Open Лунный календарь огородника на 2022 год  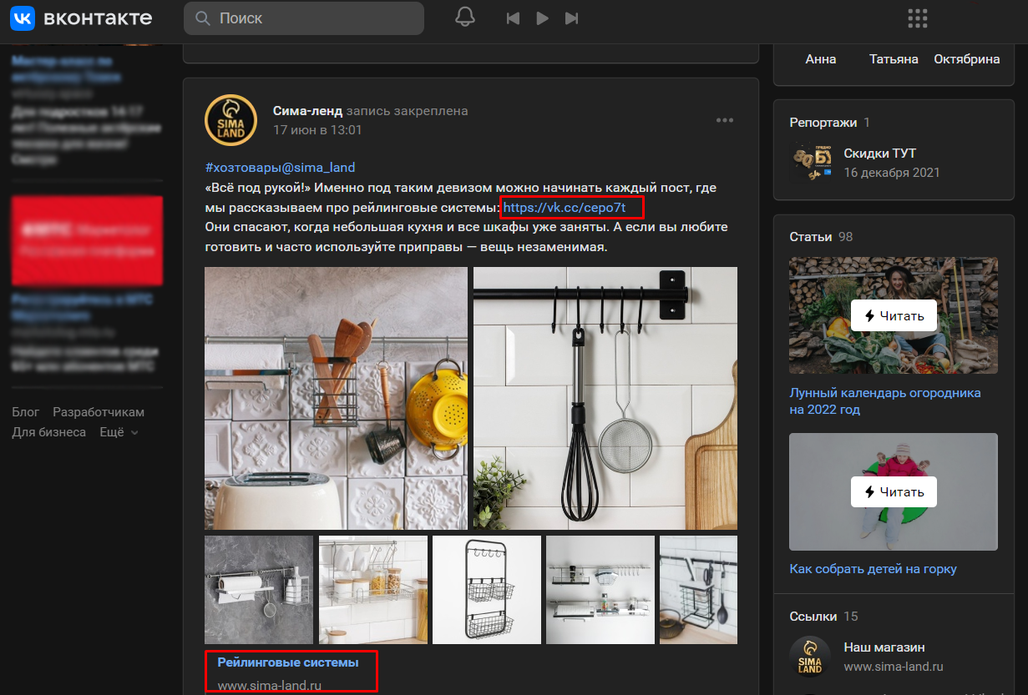click(885, 401)
